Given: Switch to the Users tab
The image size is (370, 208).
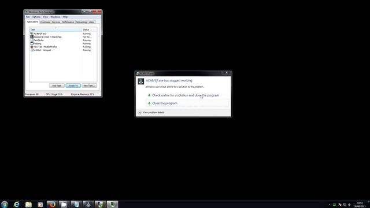Looking at the screenshot, I should point(92,22).
